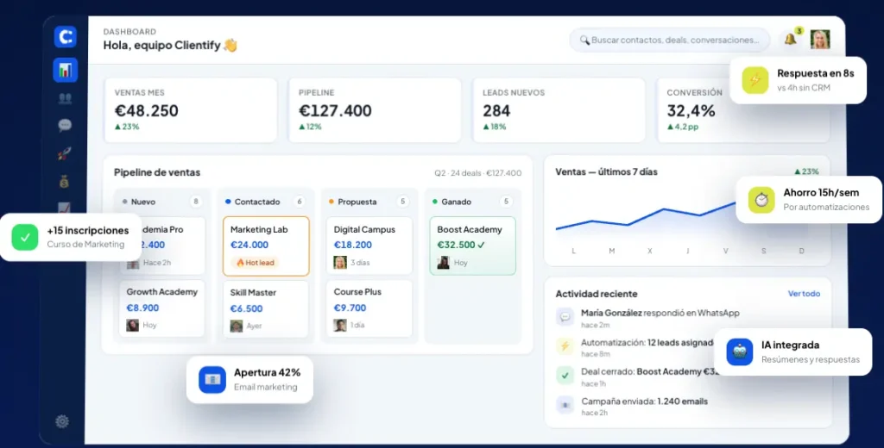Select the Ganado pipeline column header
The image size is (884, 448).
pyautogui.click(x=472, y=202)
